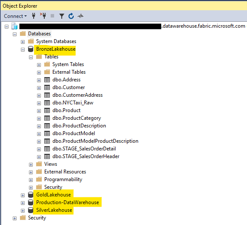
Task: Click the BronzeLakehouse database cylinder icon
Action: [x=31, y=49]
